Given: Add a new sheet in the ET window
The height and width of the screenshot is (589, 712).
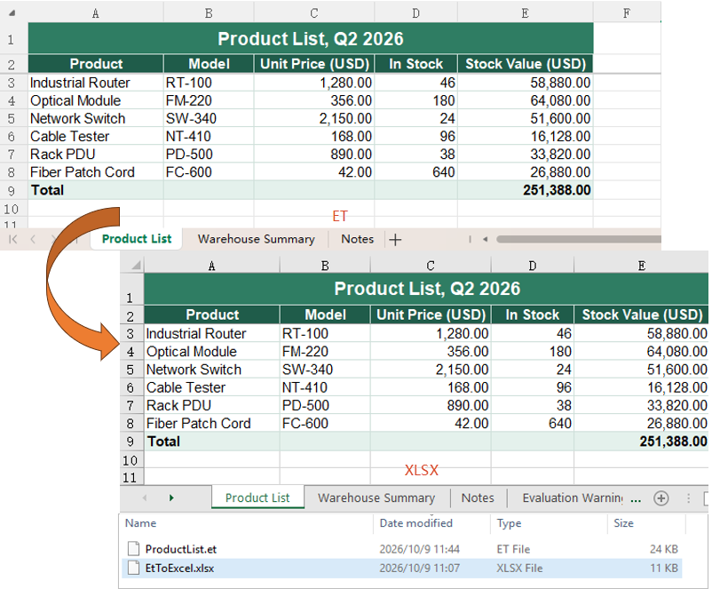Looking at the screenshot, I should 395,240.
